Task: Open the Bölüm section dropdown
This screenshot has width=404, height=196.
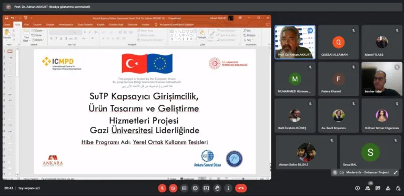Action: (x=38, y=40)
